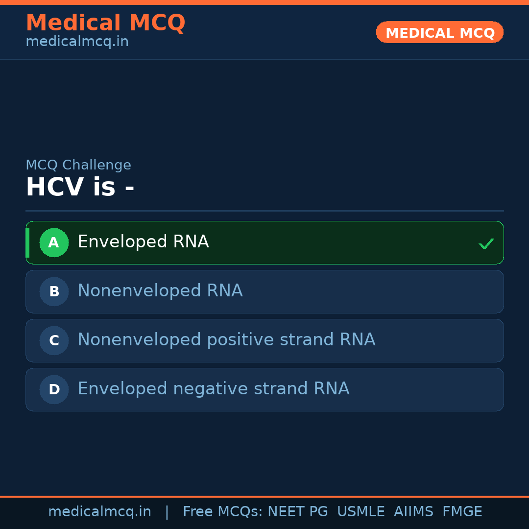Click the MCQ Challenge label
Screen dimensions: 529x529
click(78, 165)
